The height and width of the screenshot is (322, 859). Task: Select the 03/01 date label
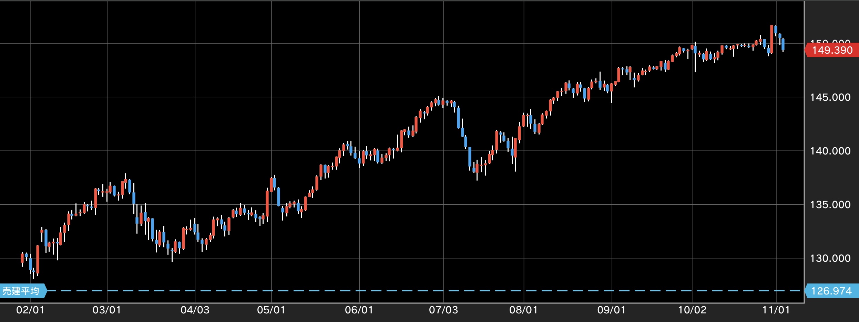tap(107, 310)
